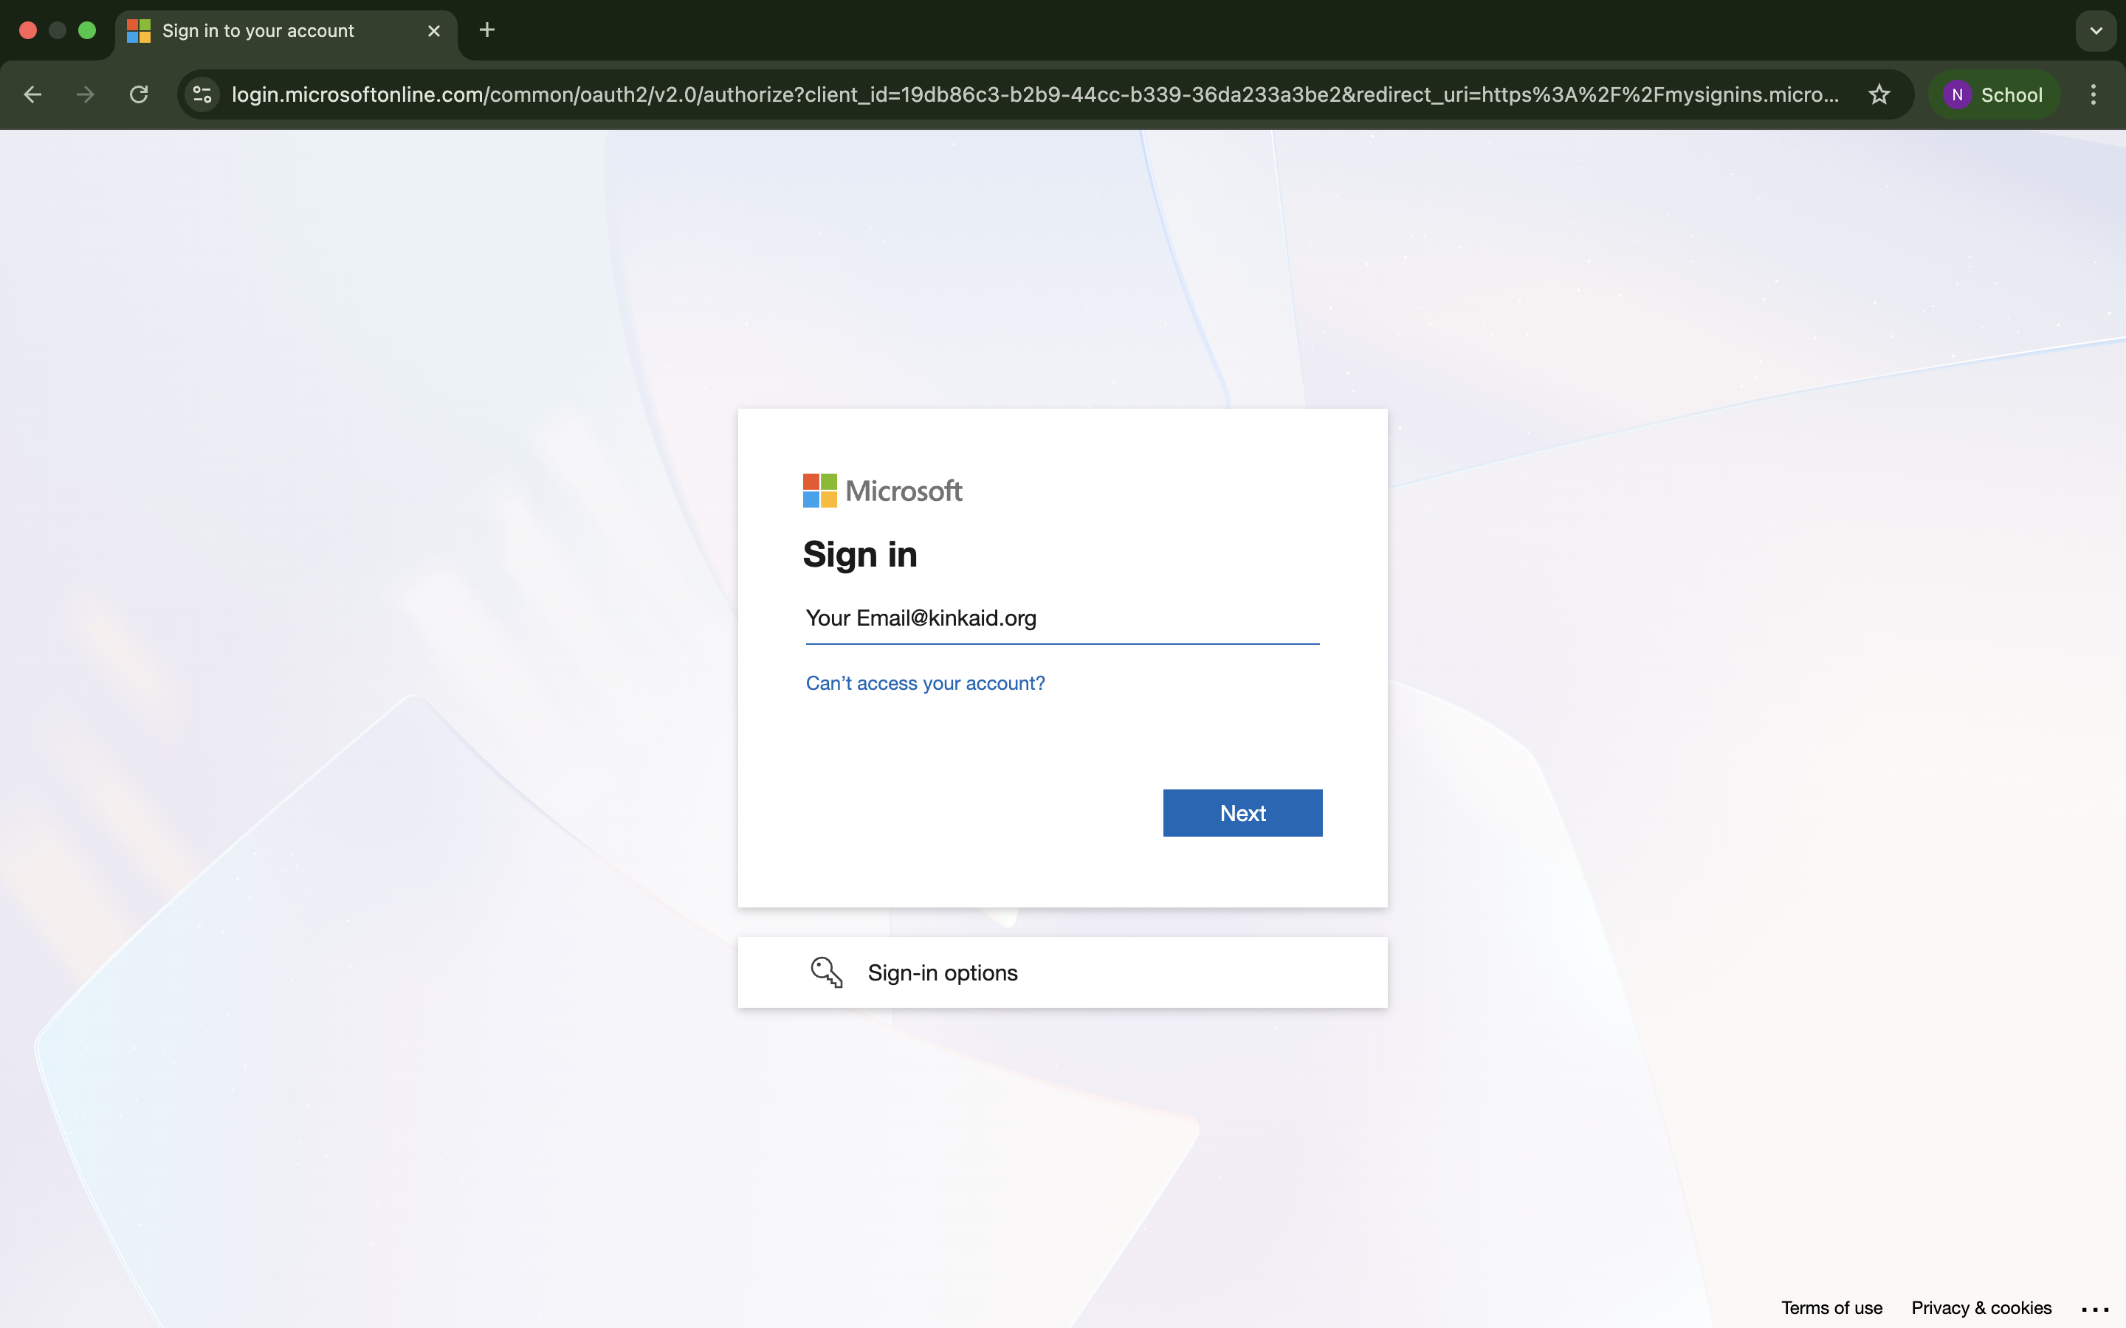Open the School profile menu

click(1993, 95)
